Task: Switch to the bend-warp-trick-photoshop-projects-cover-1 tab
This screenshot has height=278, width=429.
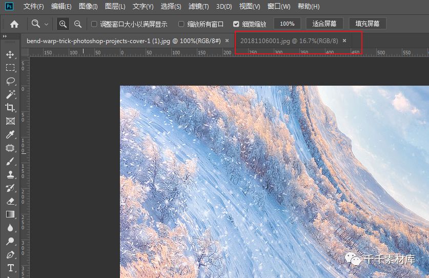Action: (x=124, y=41)
